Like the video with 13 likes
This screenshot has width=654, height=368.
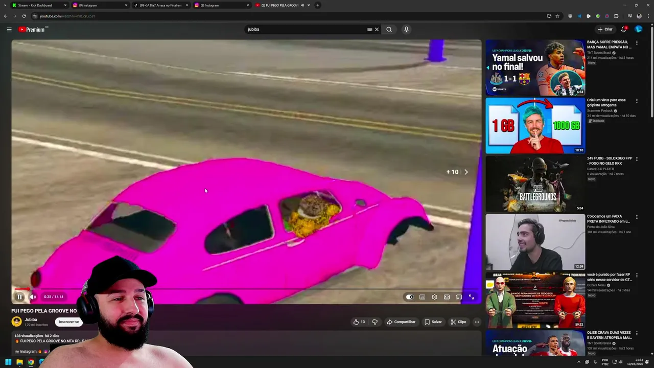point(359,322)
